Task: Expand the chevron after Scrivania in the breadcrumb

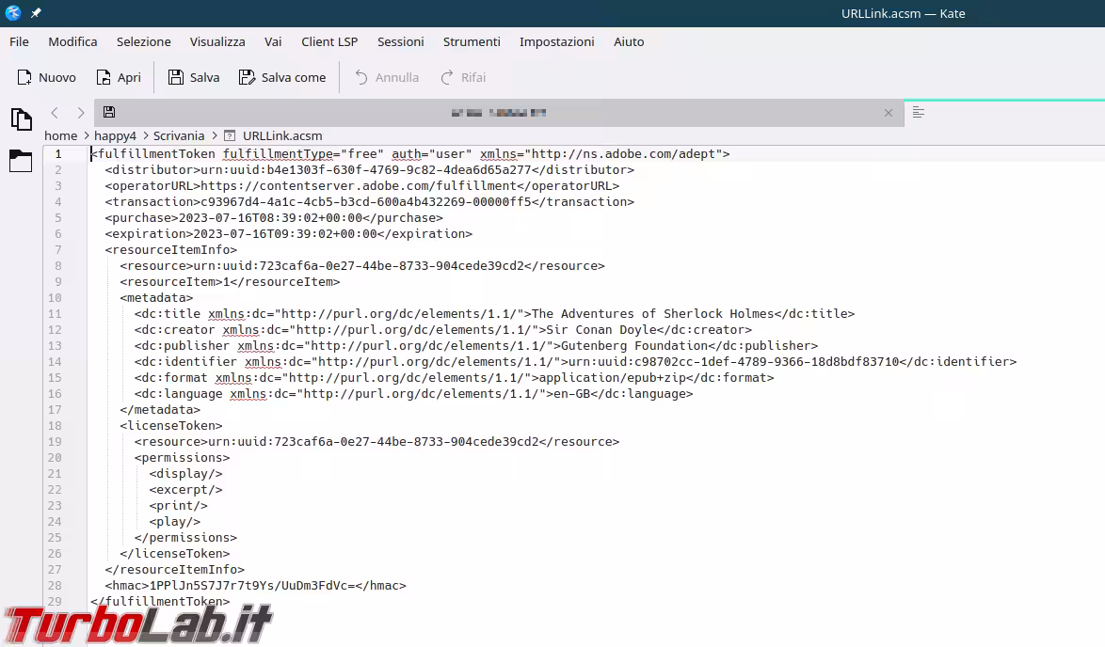Action: point(214,136)
